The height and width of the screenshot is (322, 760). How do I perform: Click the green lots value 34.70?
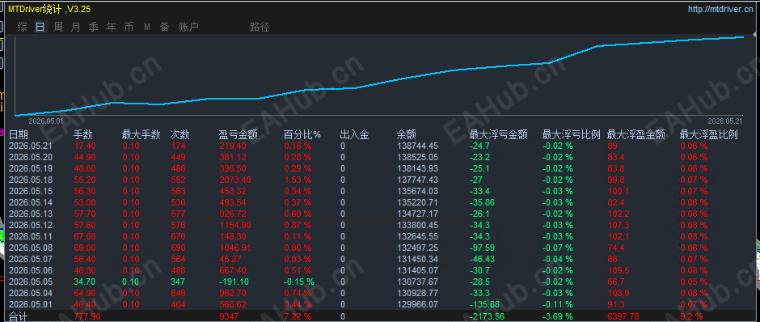(84, 282)
